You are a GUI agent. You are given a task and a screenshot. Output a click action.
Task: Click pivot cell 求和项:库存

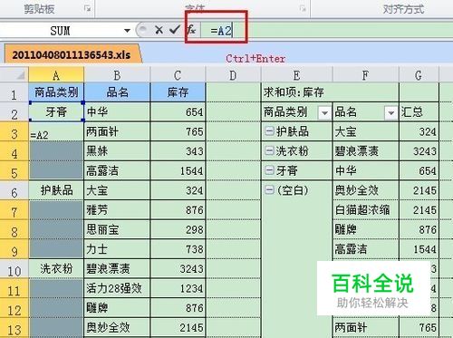pyautogui.click(x=297, y=92)
